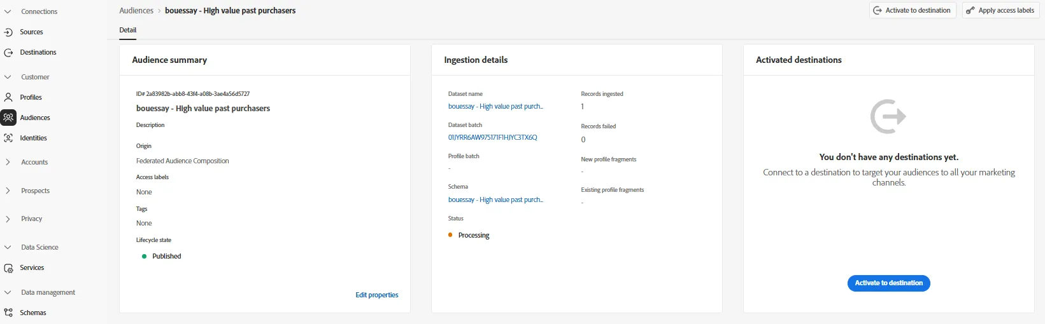Click the Audiences sidebar icon
This screenshot has height=324, width=1045.
[8, 118]
